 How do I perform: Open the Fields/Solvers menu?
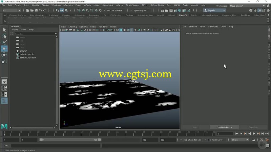132,5
